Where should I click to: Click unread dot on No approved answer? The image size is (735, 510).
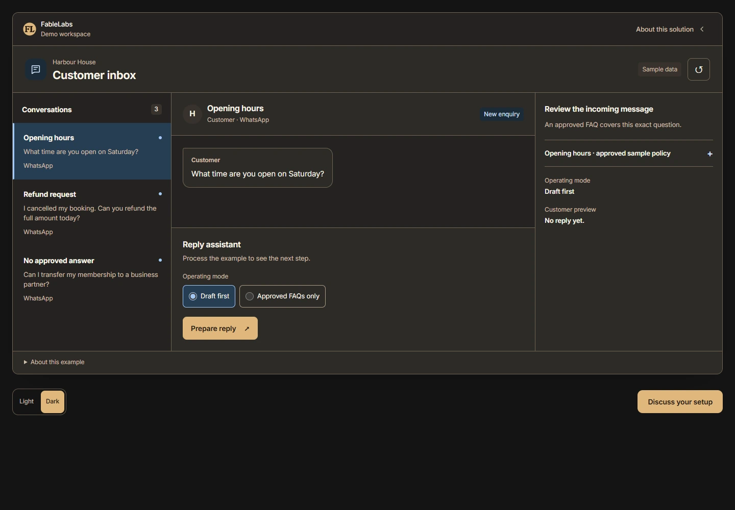[x=160, y=260]
